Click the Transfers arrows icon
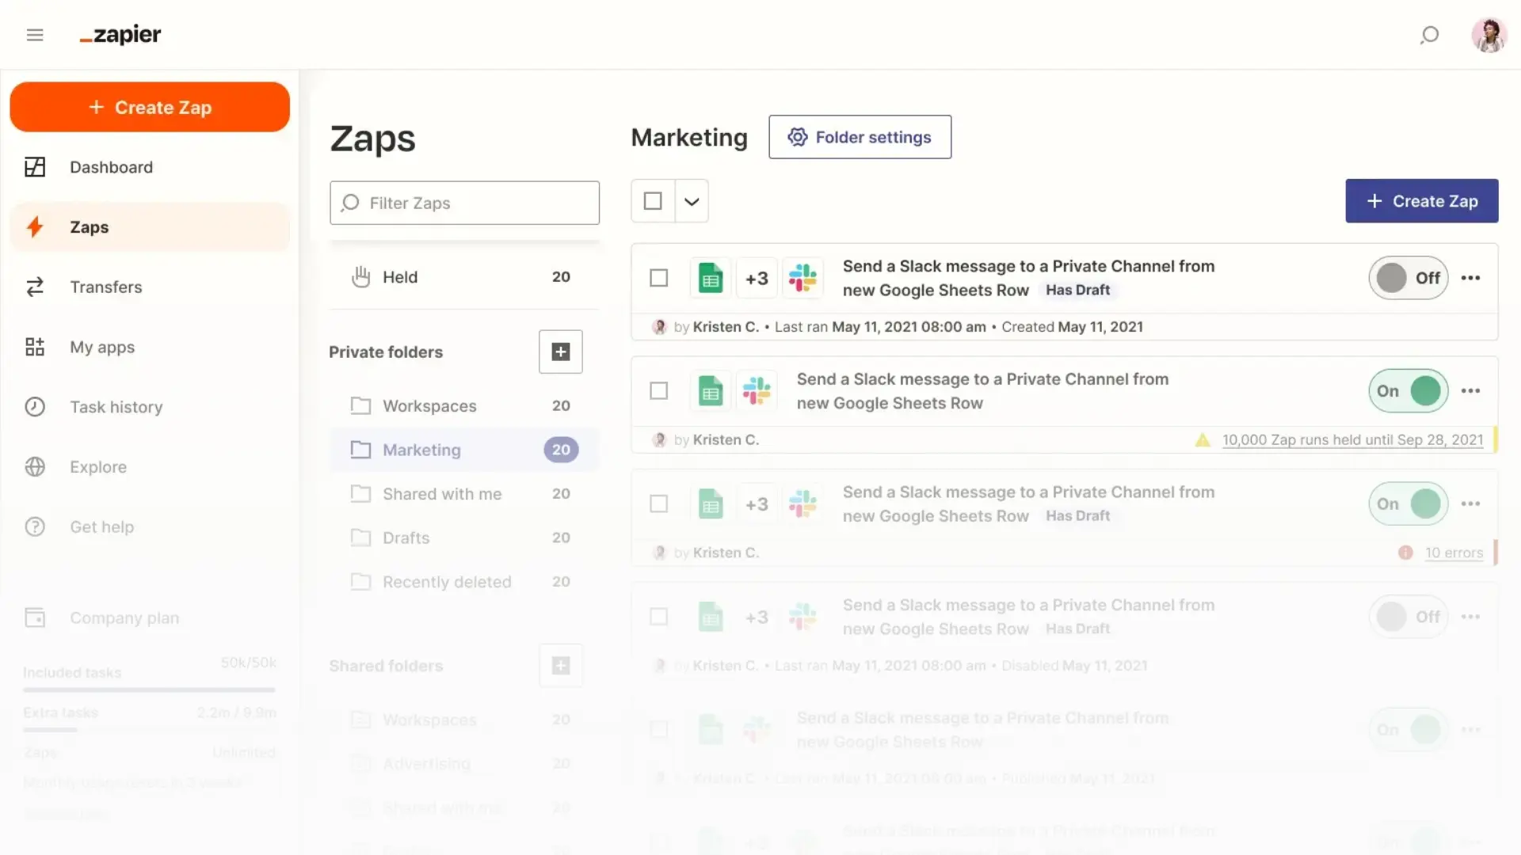Image resolution: width=1521 pixels, height=855 pixels. 35,287
